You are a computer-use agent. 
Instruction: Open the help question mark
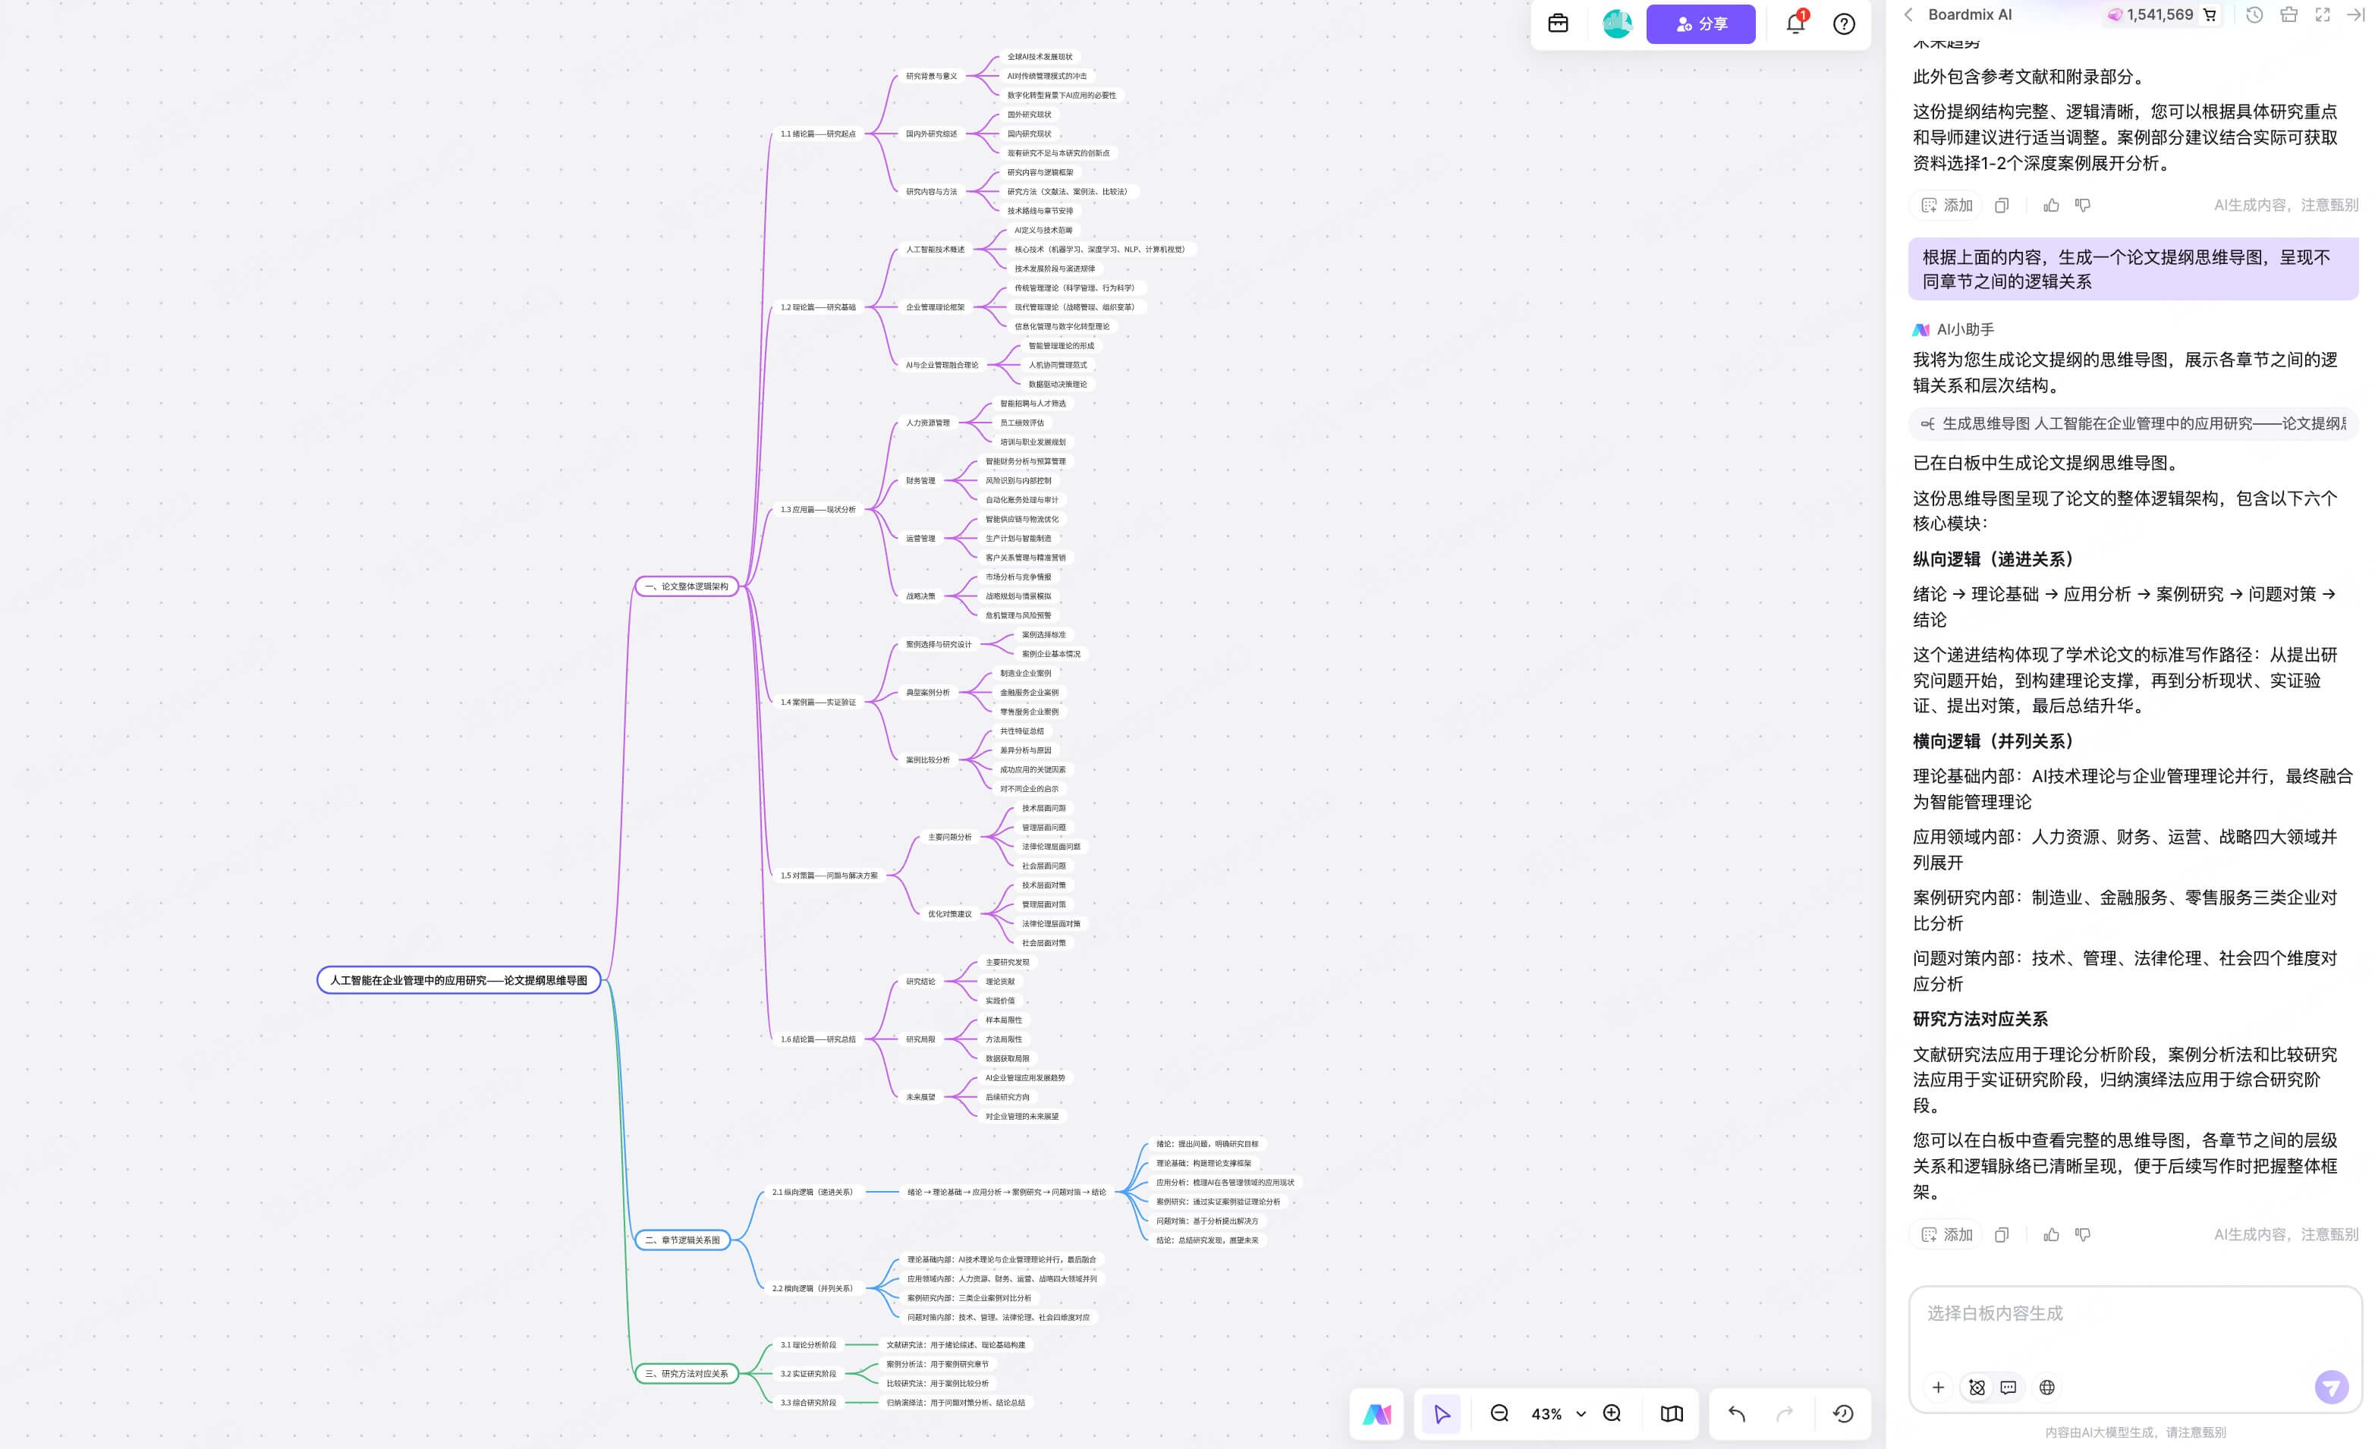1844,24
